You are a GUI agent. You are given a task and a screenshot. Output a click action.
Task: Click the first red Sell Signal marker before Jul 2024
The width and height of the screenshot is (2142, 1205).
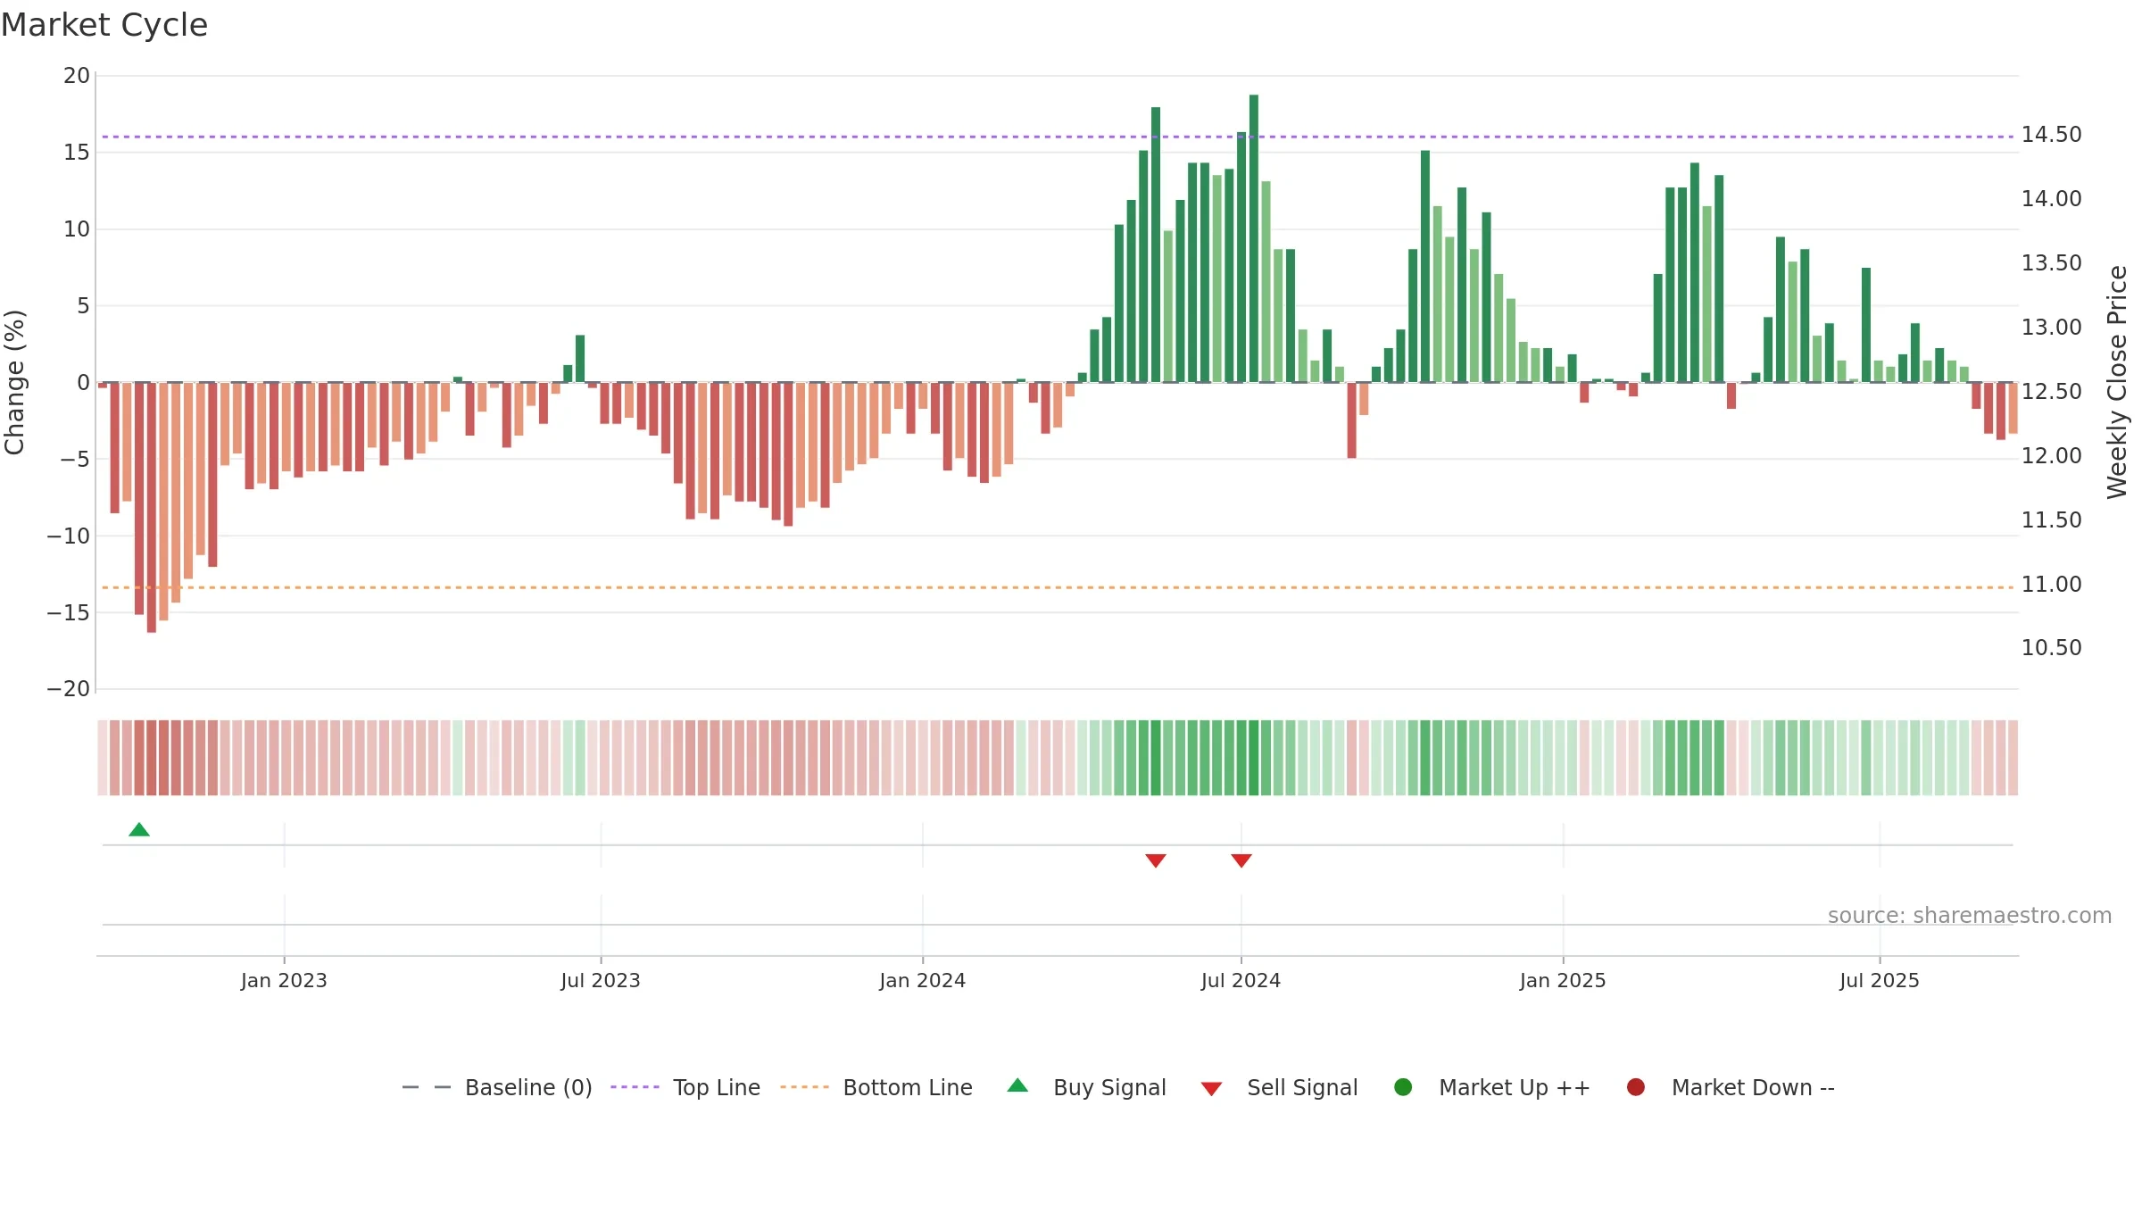(1156, 860)
